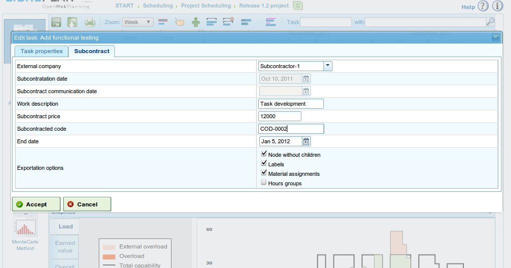Image resolution: width=511 pixels, height=268 pixels.
Task: Click the 'Total capability' legend text
Action: click(x=140, y=265)
